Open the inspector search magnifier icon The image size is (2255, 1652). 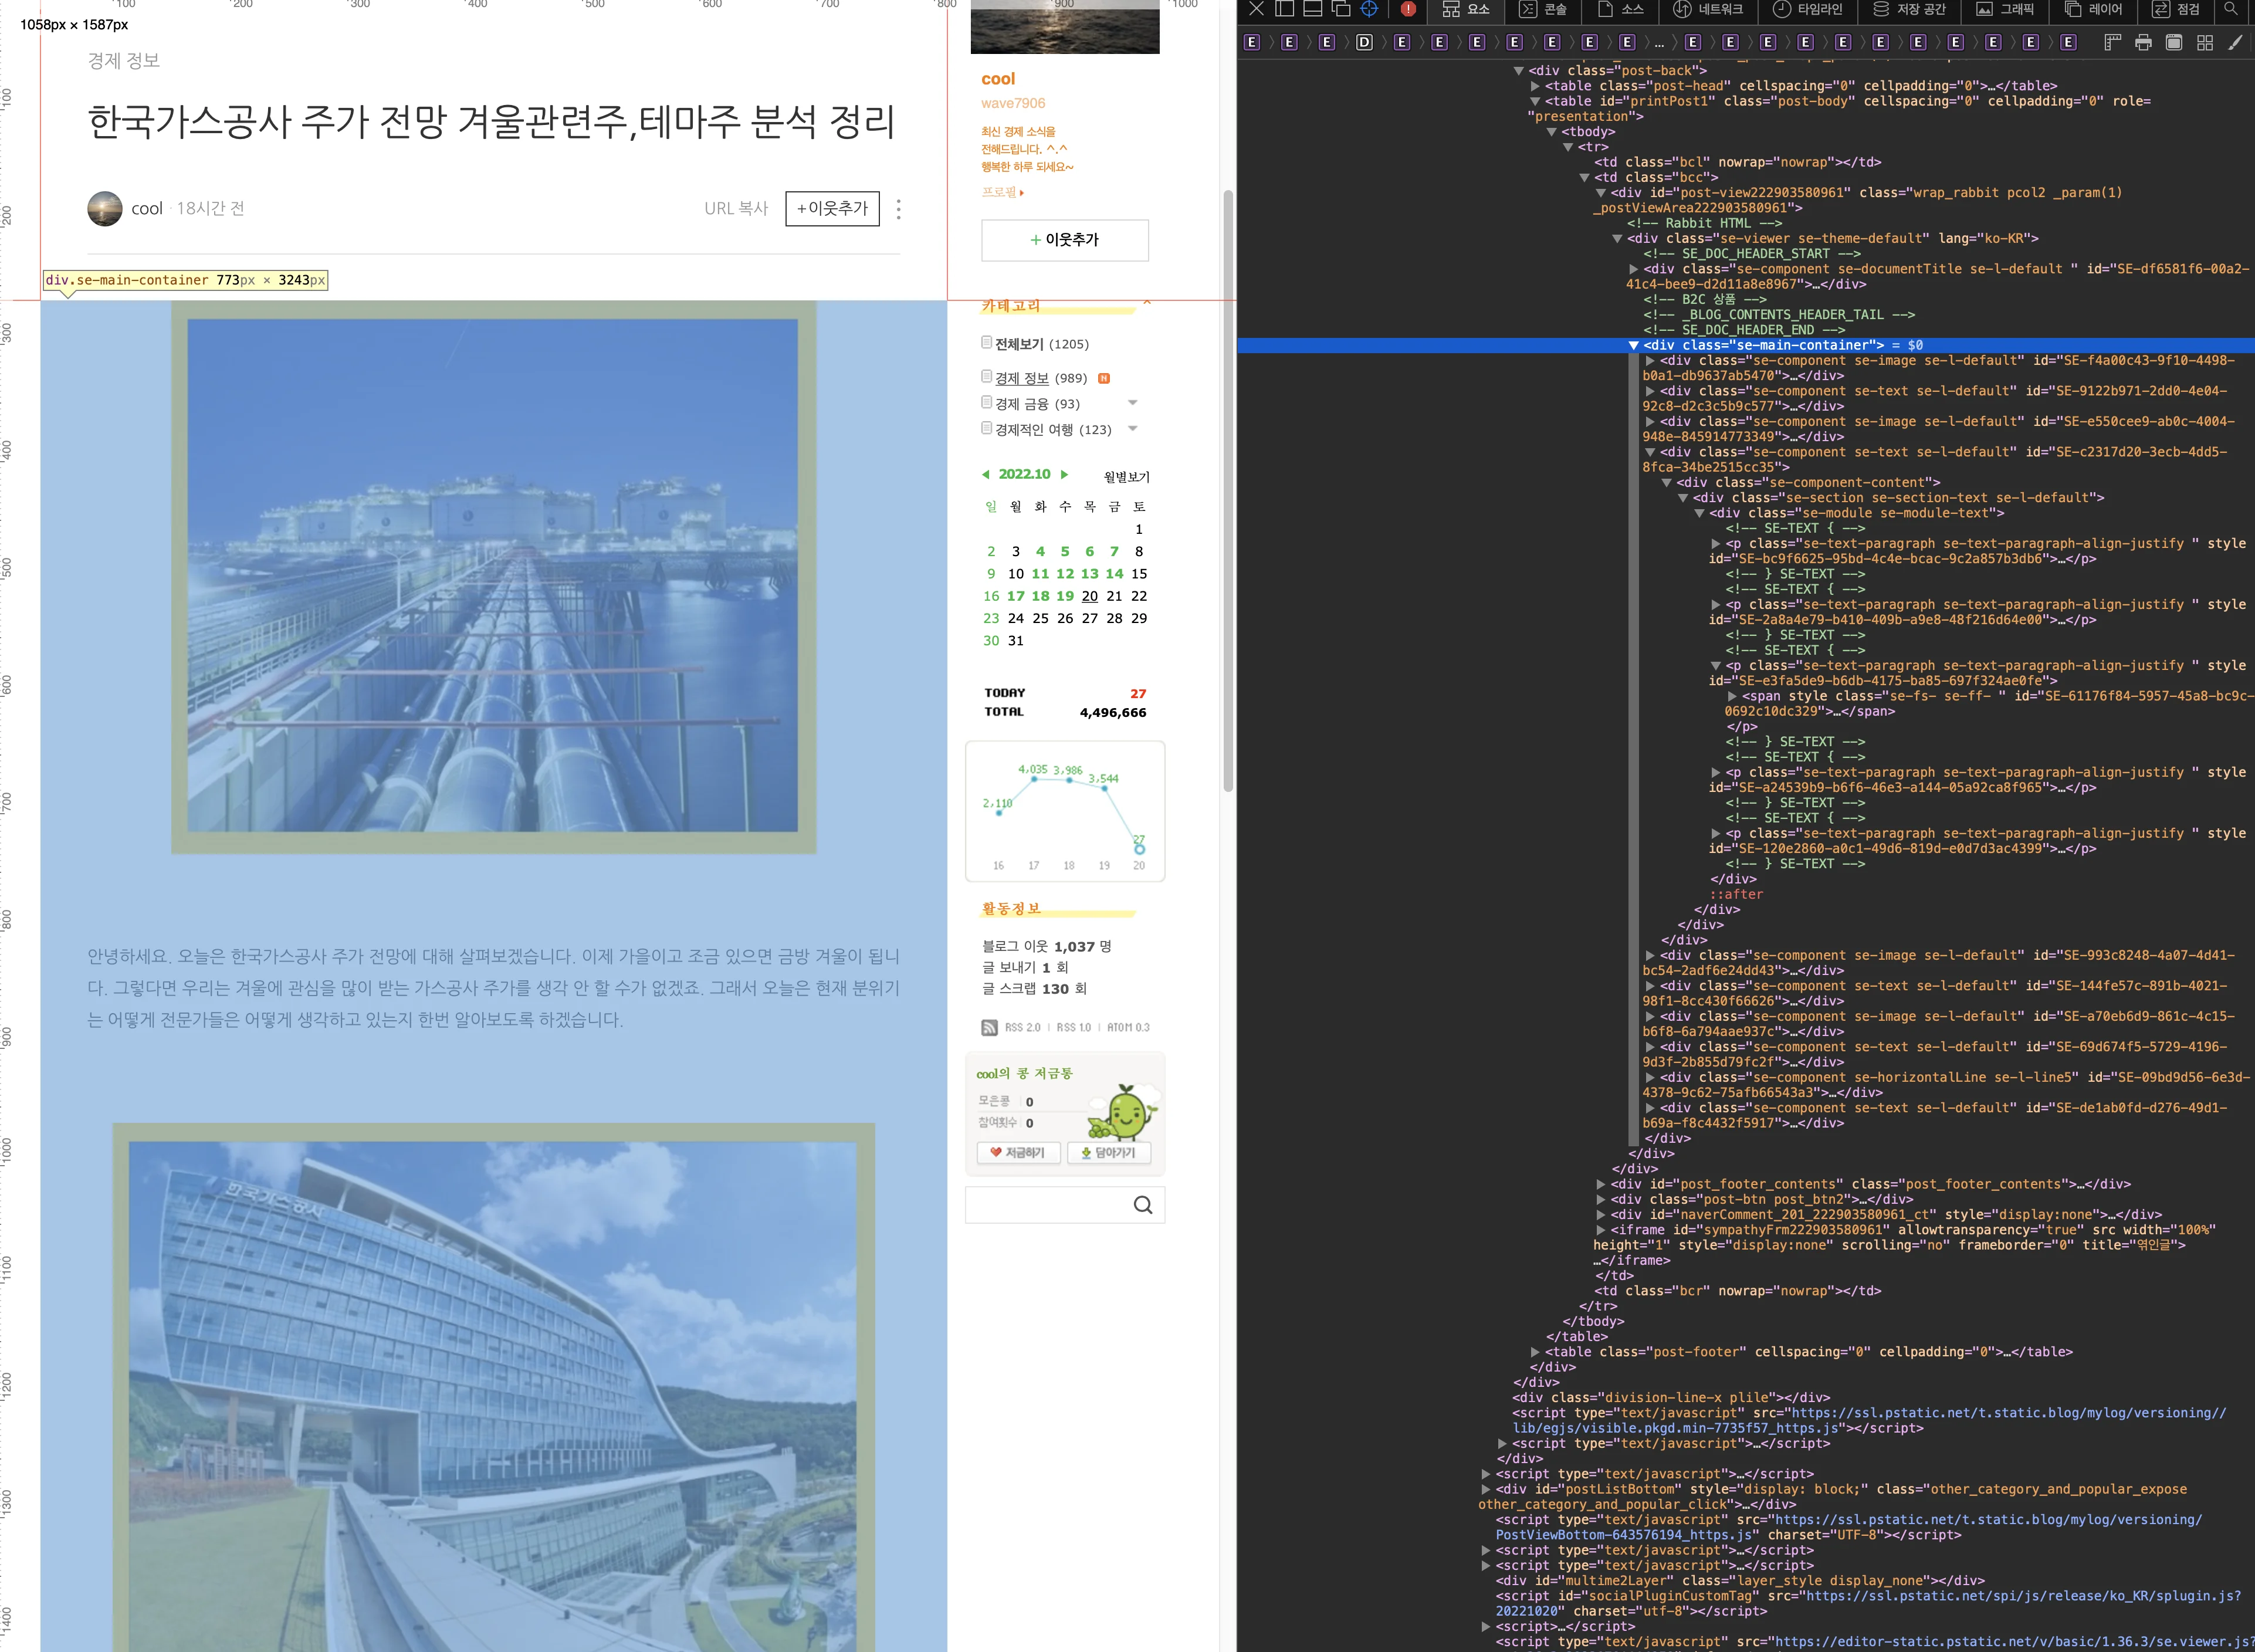(2230, 9)
